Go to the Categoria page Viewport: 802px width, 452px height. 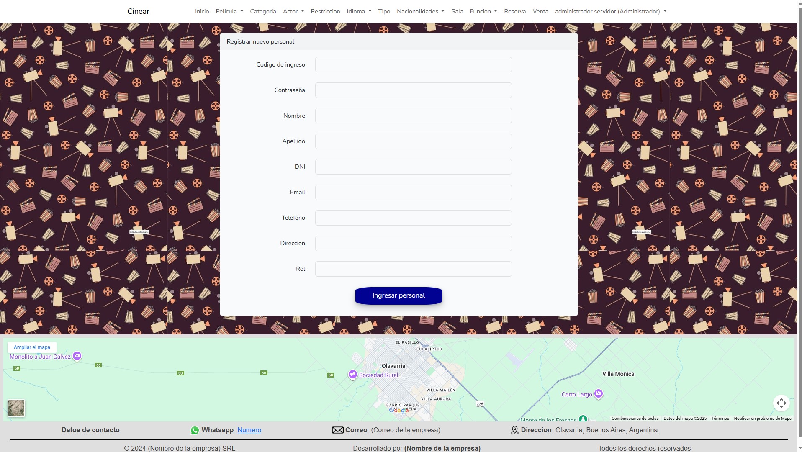(x=263, y=11)
